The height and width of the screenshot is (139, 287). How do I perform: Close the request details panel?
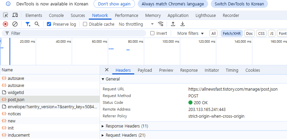point(107,70)
